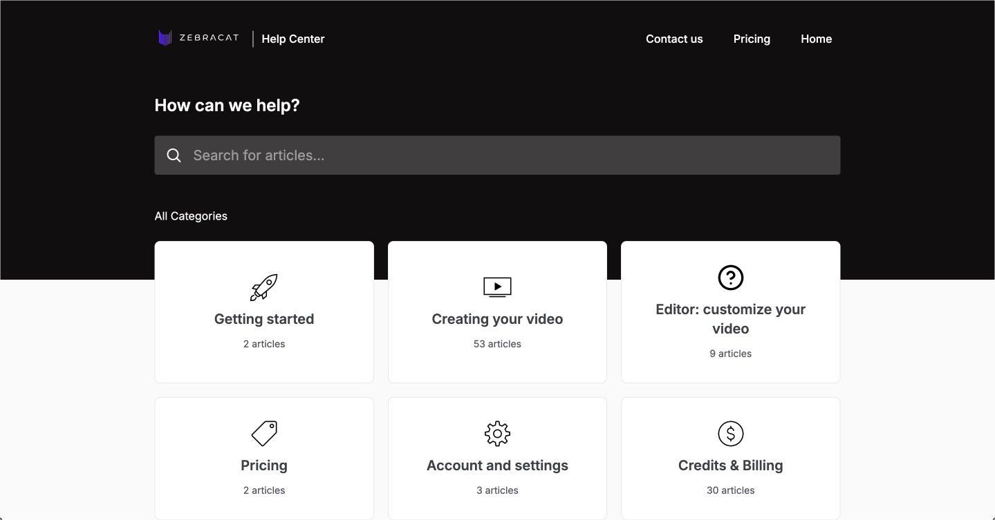Click the 53 articles count text
The width and height of the screenshot is (995, 520).
pos(497,344)
